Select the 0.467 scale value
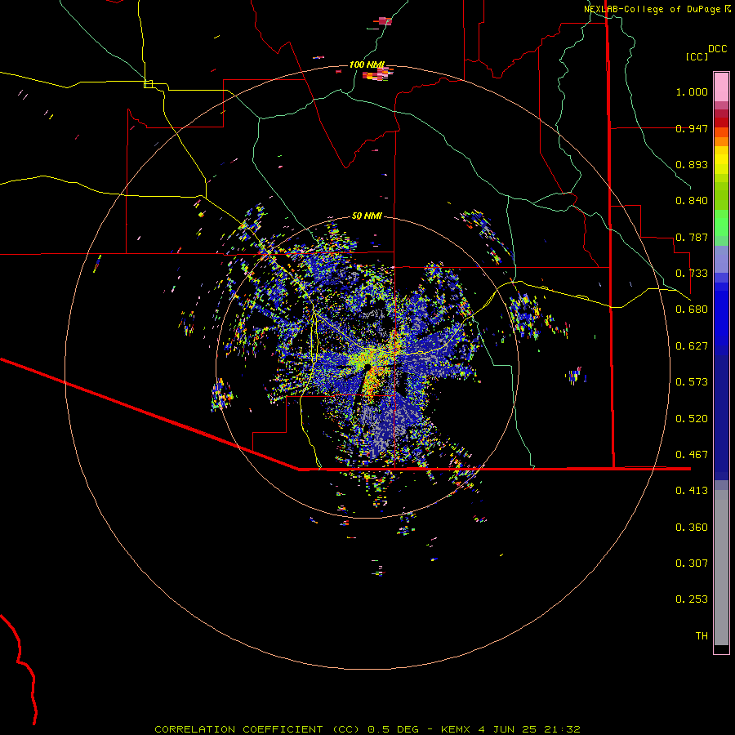The image size is (735, 735). (692, 455)
